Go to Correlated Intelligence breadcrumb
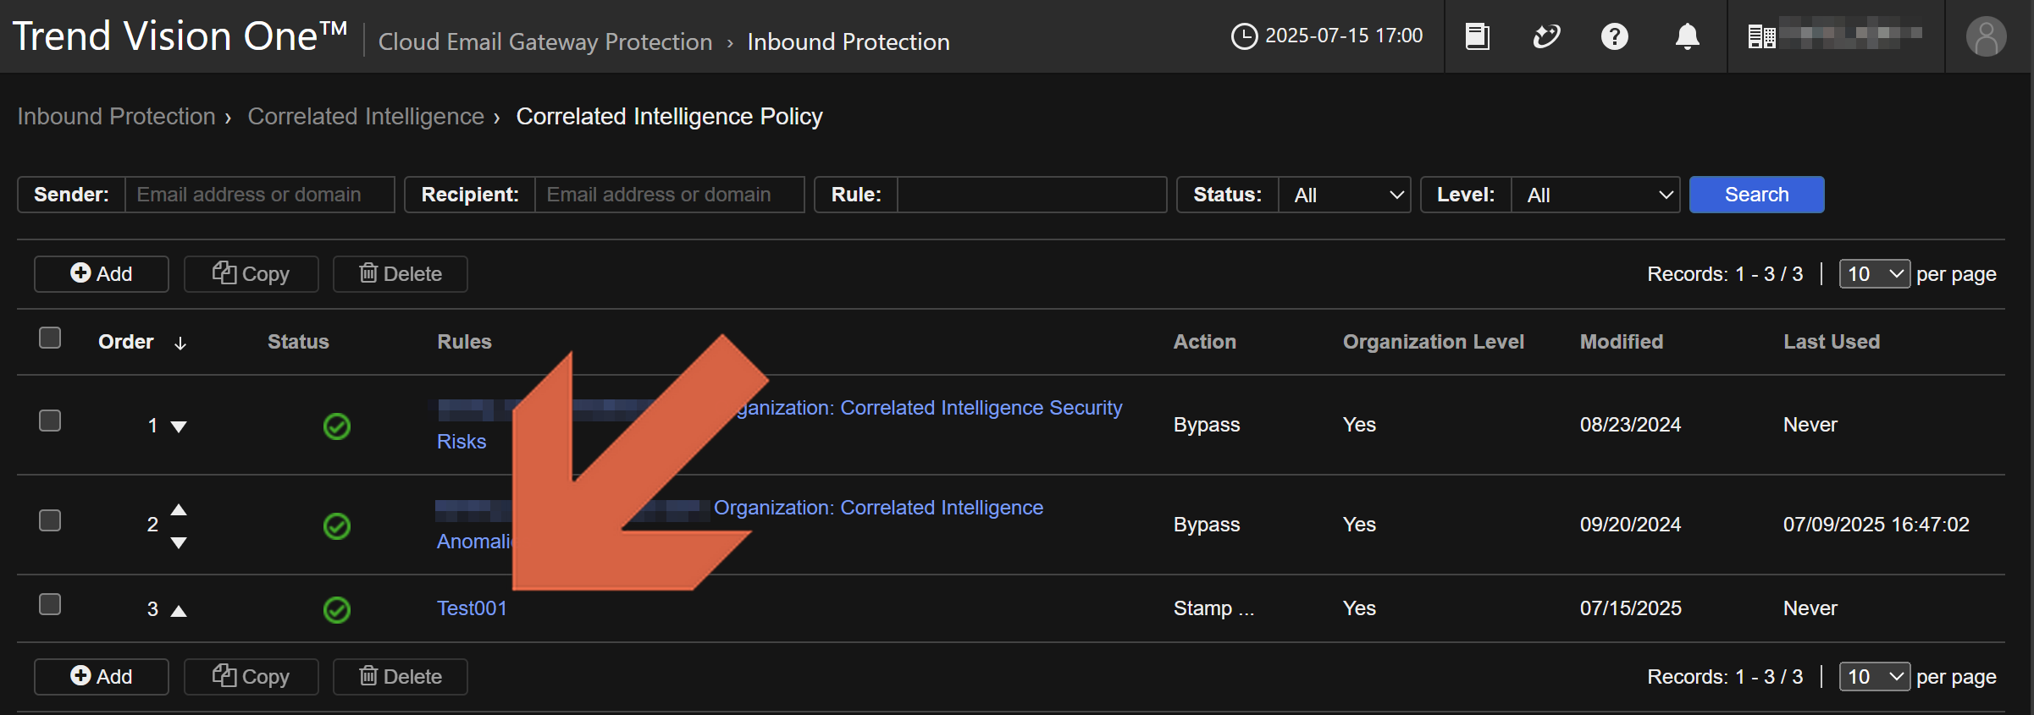 pos(366,117)
